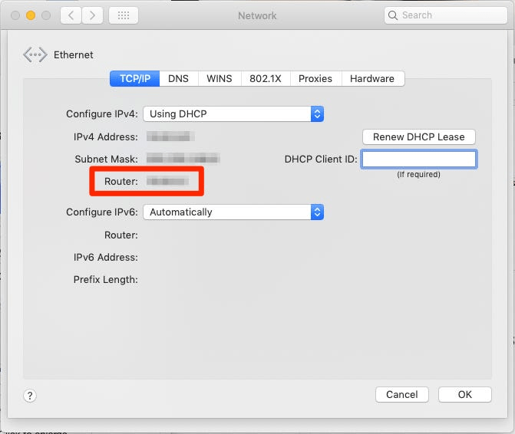The image size is (515, 434).
Task: Switch to the TCP/IP tab
Action: coord(134,79)
